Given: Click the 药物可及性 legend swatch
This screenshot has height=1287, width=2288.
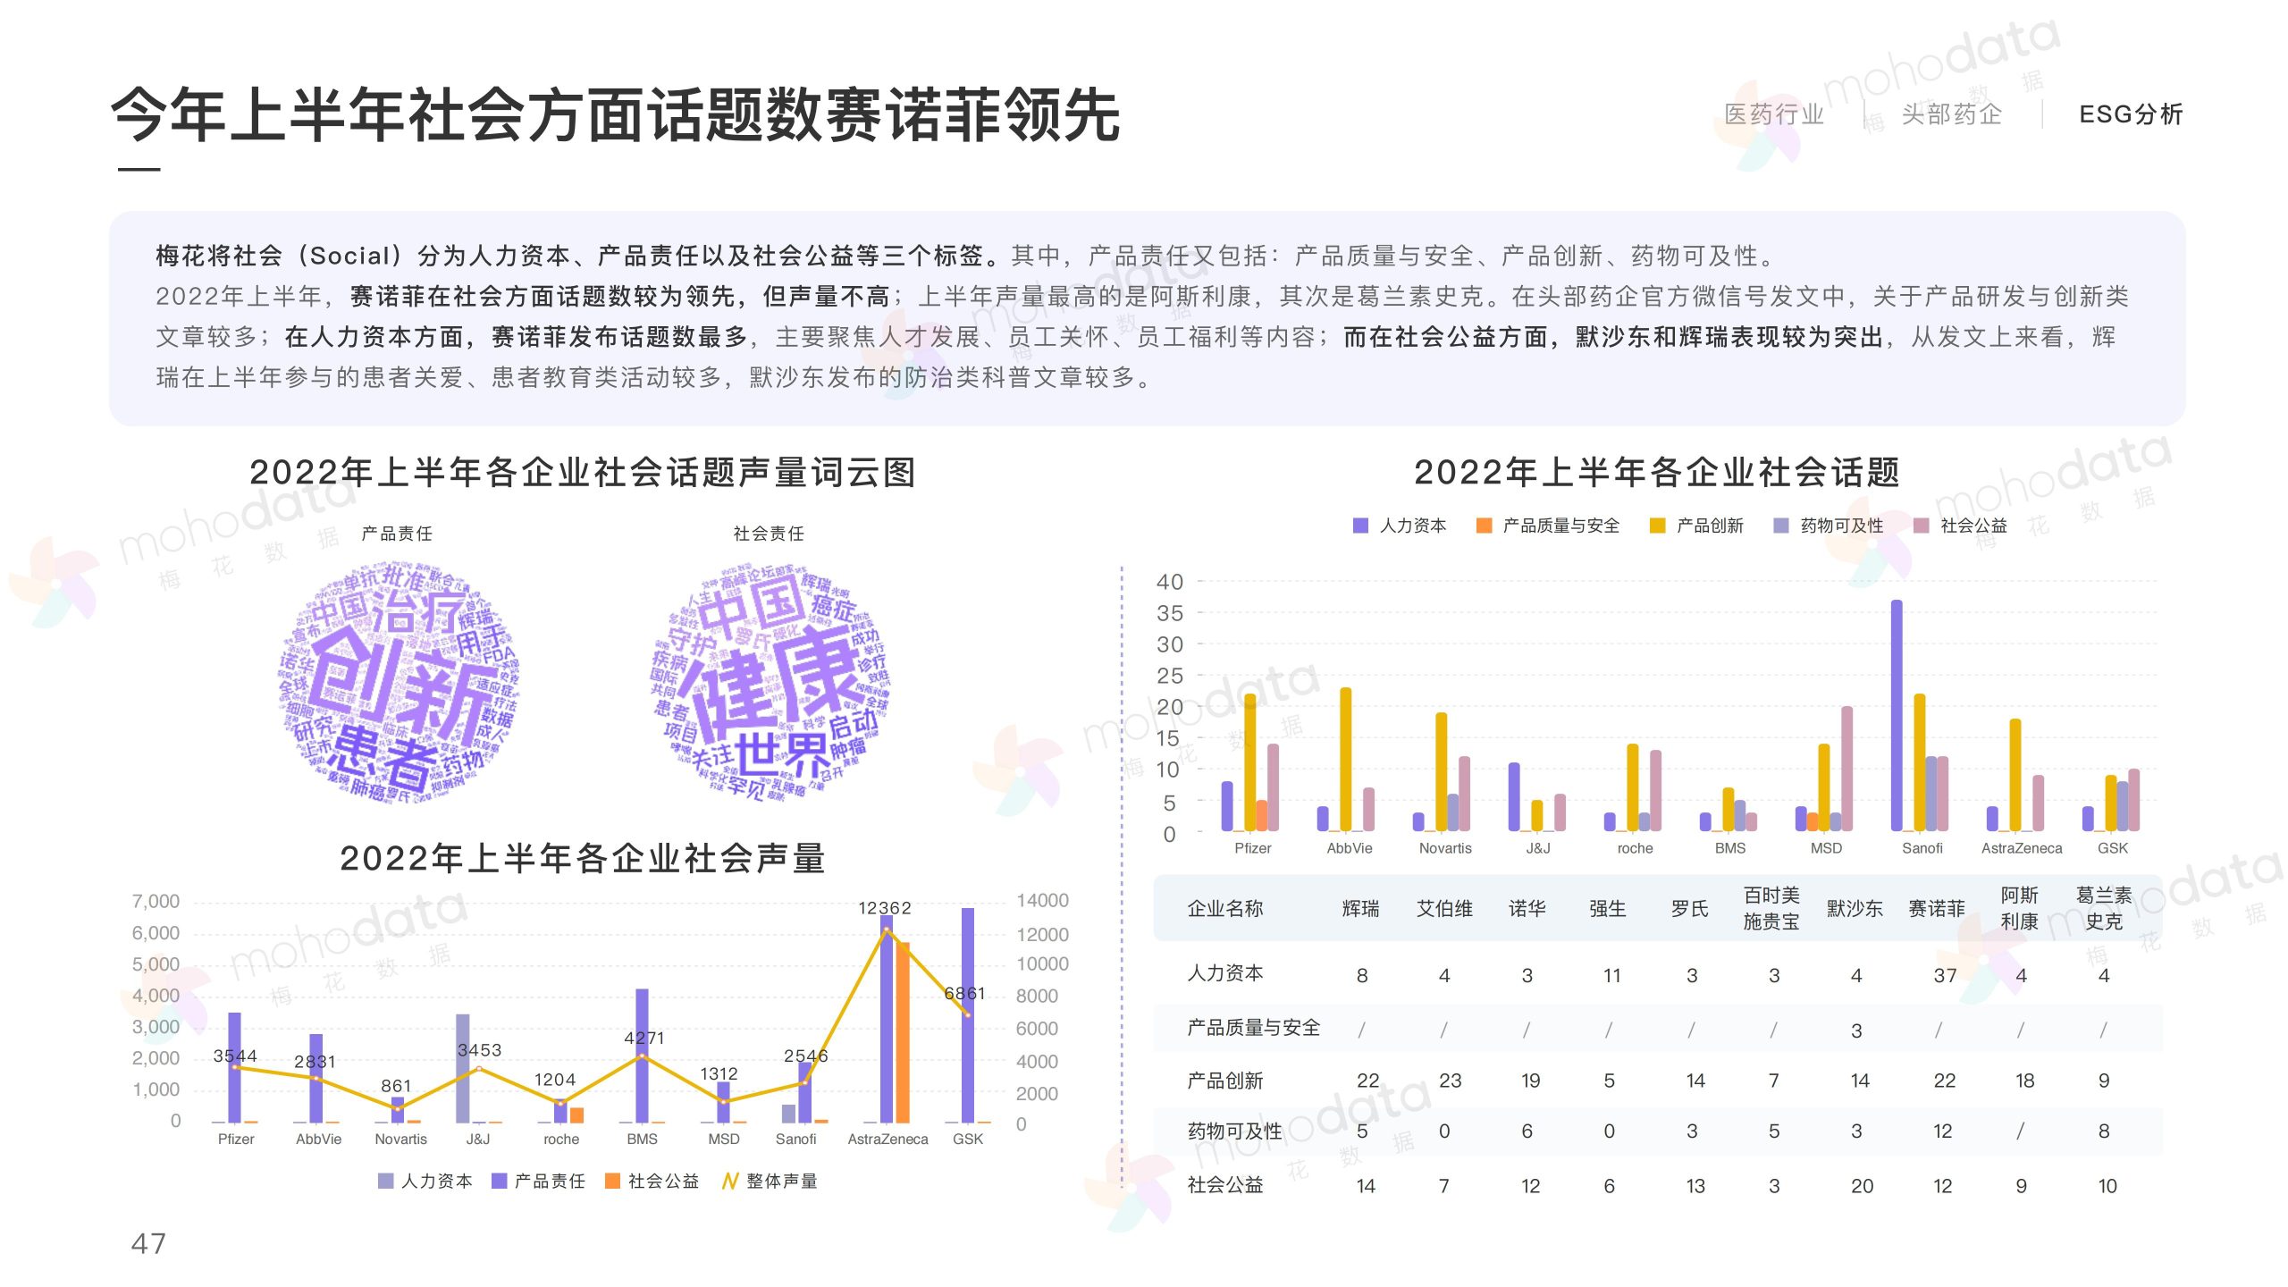Looking at the screenshot, I should pyautogui.click(x=1781, y=526).
